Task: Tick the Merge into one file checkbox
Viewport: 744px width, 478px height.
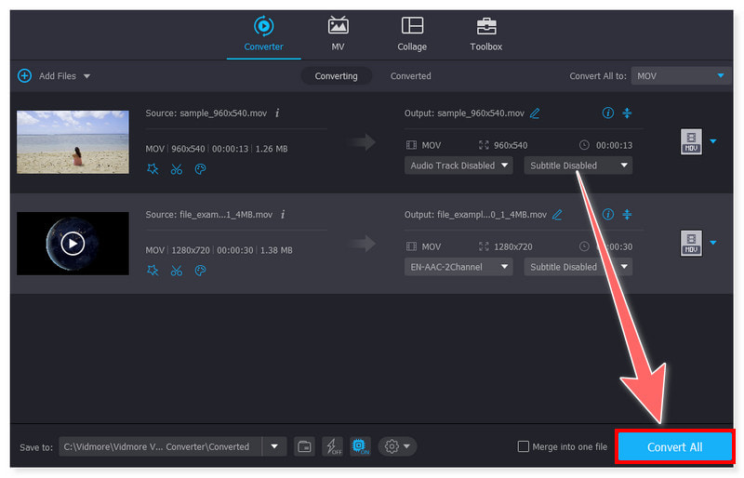Action: click(524, 447)
